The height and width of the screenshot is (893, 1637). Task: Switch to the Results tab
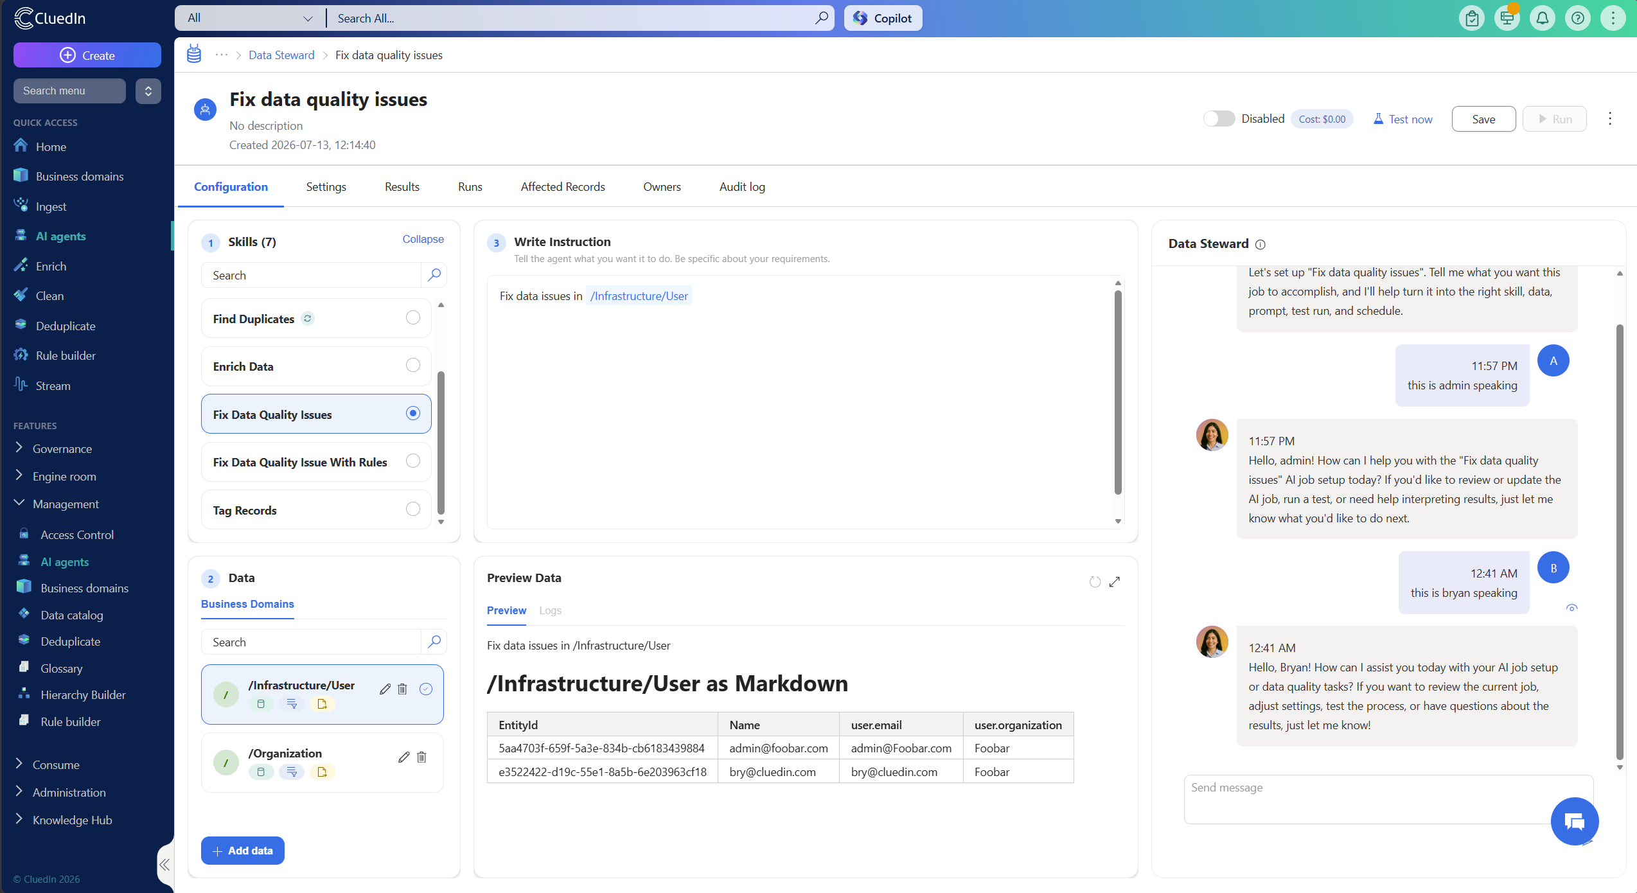[402, 186]
